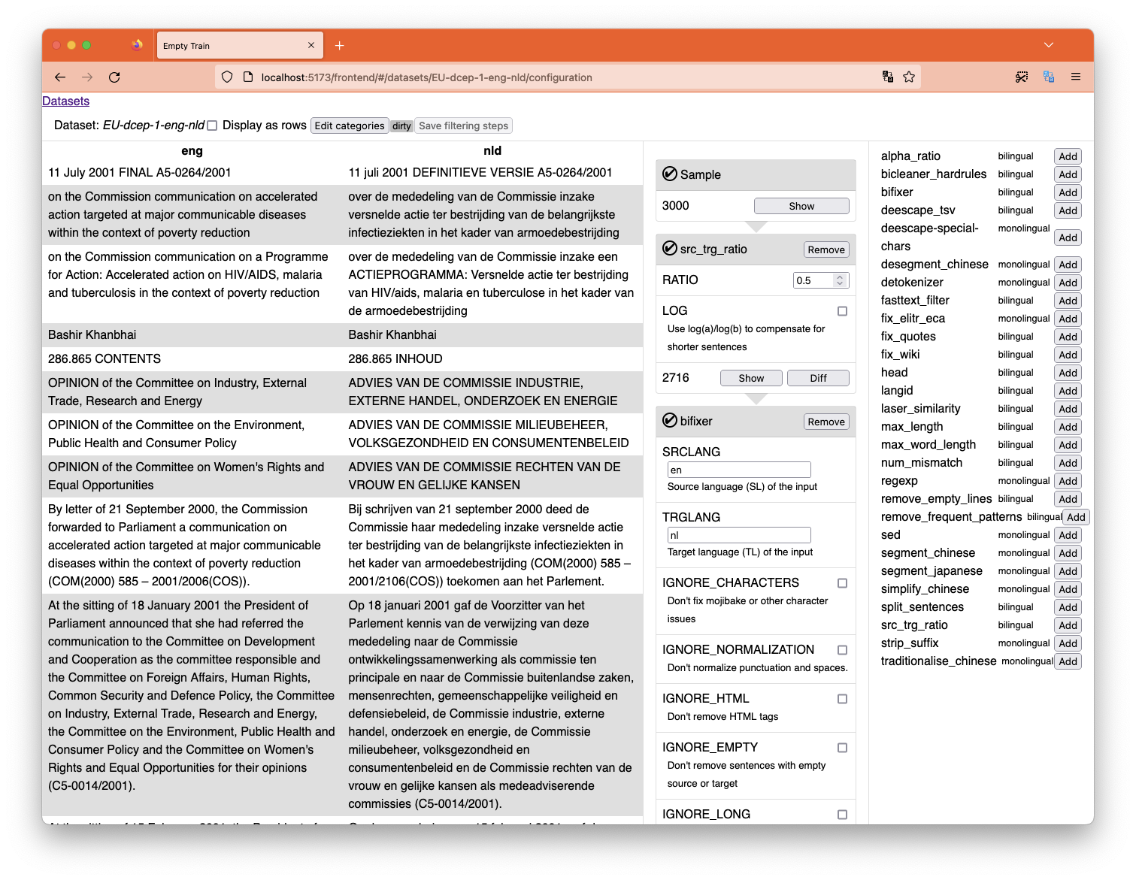The width and height of the screenshot is (1136, 880).
Task: Add the fasttext_filter filter
Action: (x=1068, y=301)
